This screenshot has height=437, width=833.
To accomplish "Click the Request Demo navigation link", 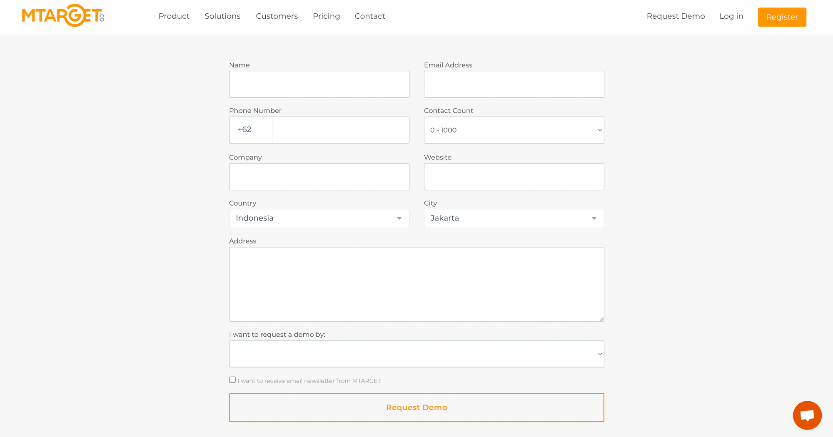I will [x=676, y=16].
